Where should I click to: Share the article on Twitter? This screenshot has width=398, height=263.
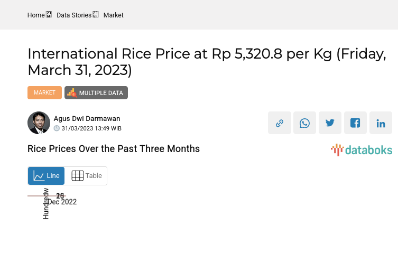pos(330,123)
